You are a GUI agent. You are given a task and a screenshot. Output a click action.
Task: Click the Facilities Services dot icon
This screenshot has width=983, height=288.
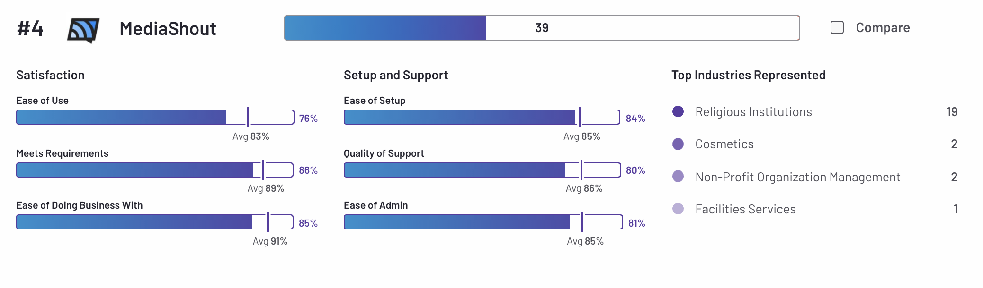coord(678,209)
